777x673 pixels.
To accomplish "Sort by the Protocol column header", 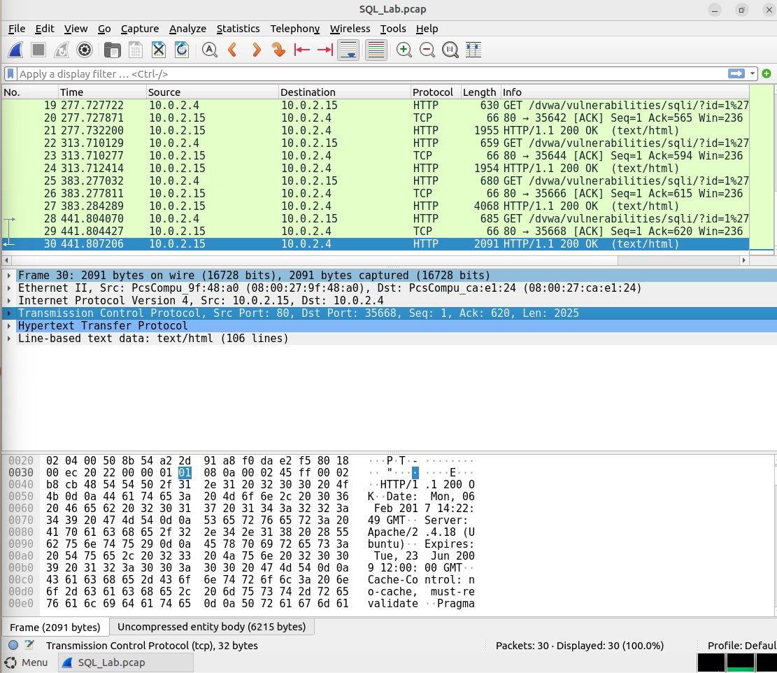I will coord(436,92).
